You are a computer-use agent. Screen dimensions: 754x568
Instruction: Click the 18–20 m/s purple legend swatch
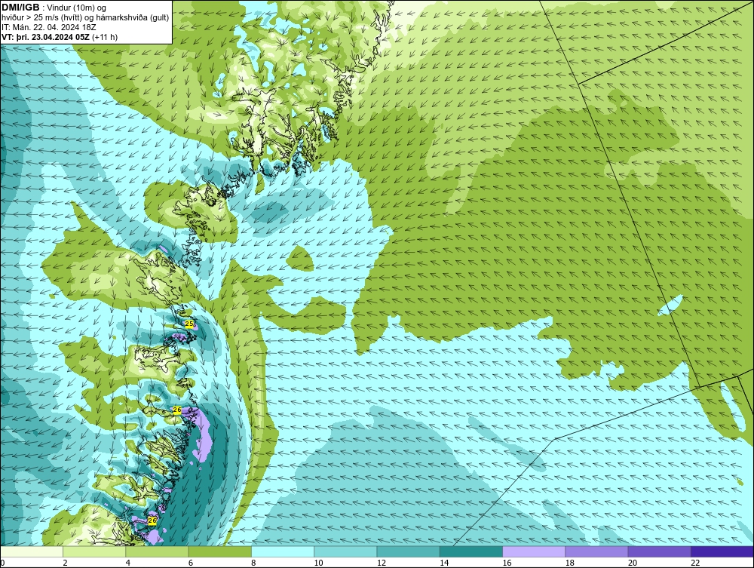point(596,551)
